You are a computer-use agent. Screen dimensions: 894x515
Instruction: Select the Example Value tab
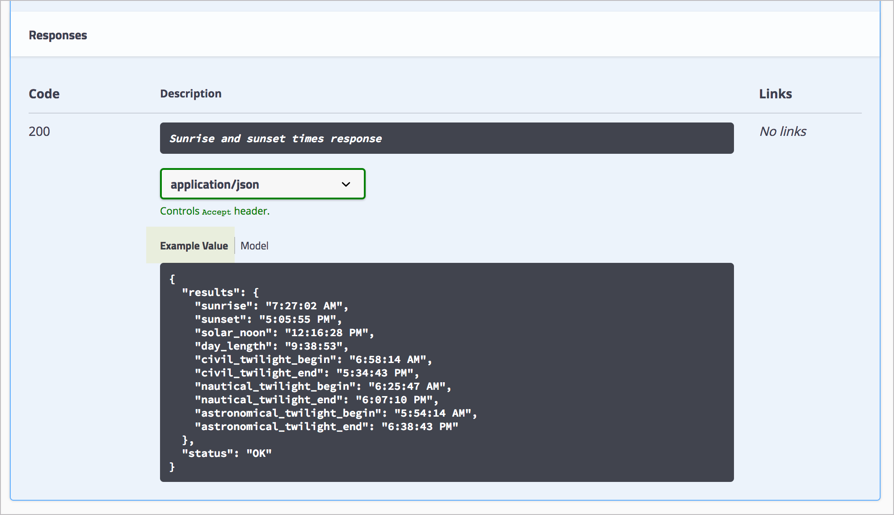pyautogui.click(x=194, y=246)
